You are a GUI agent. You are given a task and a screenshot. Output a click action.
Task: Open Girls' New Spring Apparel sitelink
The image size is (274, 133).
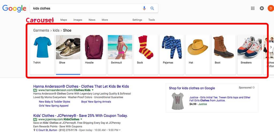(54, 106)
